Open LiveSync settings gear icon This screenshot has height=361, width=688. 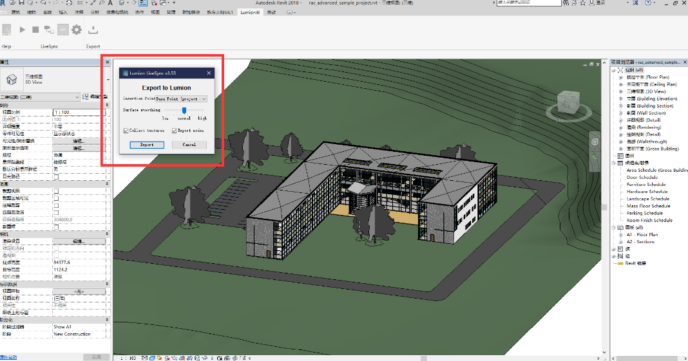(77, 30)
